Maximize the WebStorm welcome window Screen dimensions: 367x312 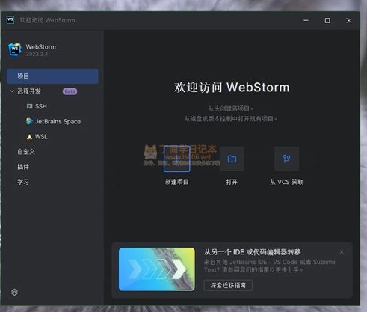[327, 20]
